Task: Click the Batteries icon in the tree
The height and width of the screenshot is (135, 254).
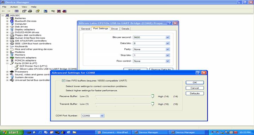Action: tap(12, 18)
